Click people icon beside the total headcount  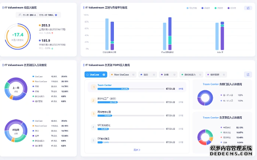tap(20, 15)
